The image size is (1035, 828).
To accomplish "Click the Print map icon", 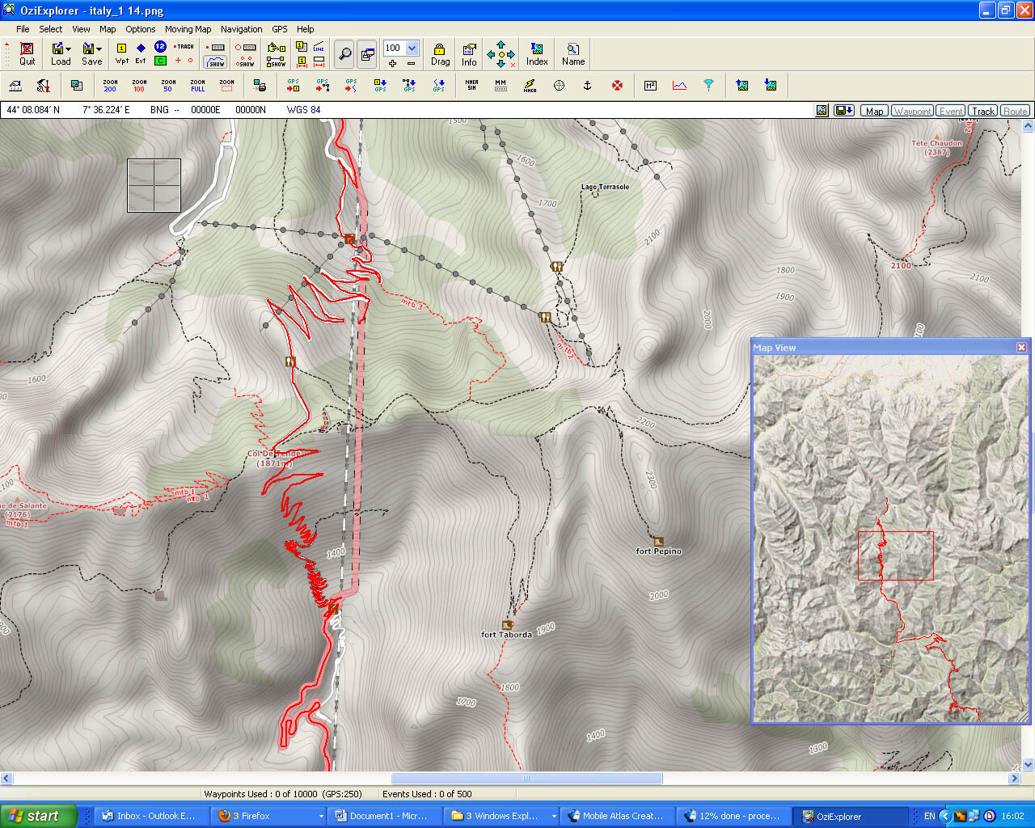I will tap(260, 85).
